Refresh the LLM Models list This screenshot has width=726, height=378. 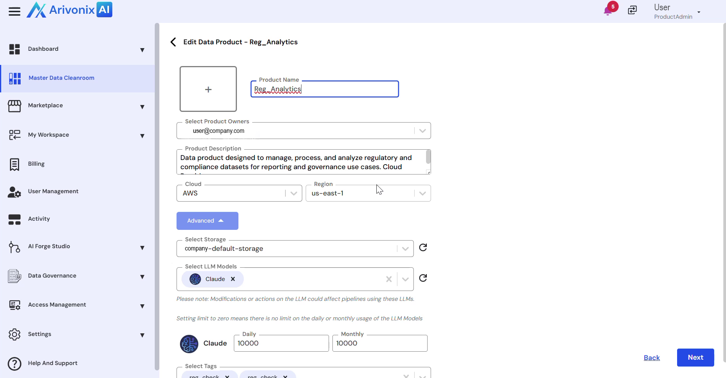[423, 278]
